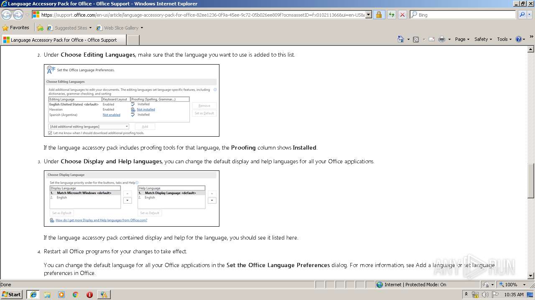Open search provider dropdown next to magnifier
The width and height of the screenshot is (535, 300).
(530, 15)
